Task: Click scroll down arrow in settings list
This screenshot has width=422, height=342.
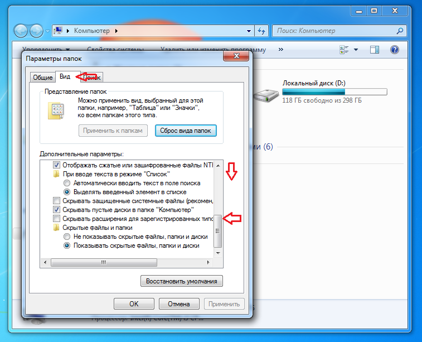Action: click(x=218, y=253)
